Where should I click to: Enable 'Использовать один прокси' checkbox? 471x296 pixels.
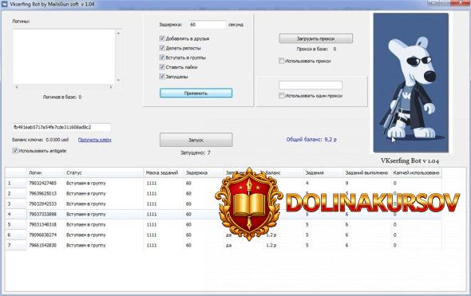click(x=282, y=96)
